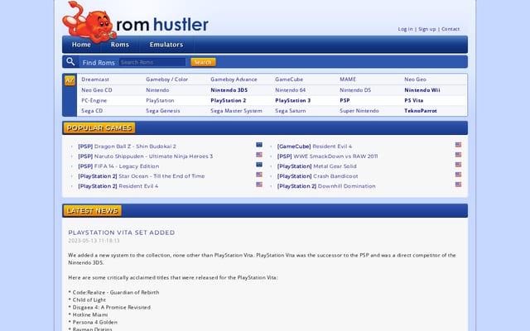Open PlayStation Metal Gear Solid game
The image size is (530, 331).
(316, 166)
